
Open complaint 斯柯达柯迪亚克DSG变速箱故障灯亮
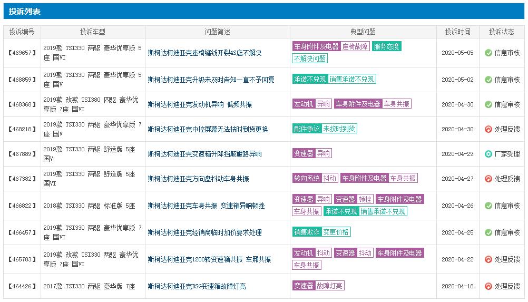(197, 287)
